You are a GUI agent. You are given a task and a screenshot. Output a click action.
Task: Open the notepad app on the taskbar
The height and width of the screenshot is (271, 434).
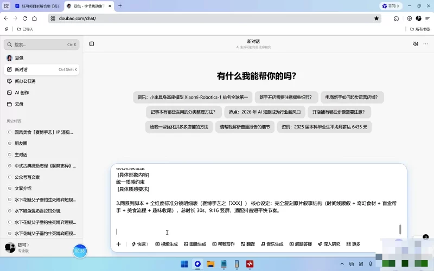click(x=224, y=264)
